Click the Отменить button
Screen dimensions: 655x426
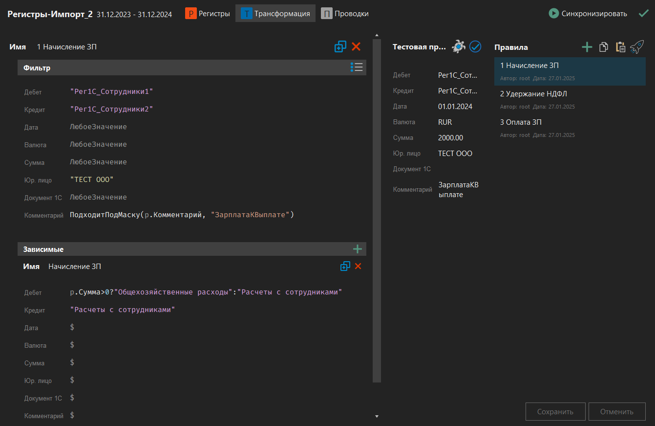click(x=617, y=411)
